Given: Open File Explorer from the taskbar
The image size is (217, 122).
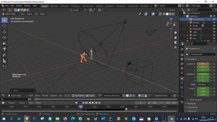Looking at the screenshot, I should point(57,119).
